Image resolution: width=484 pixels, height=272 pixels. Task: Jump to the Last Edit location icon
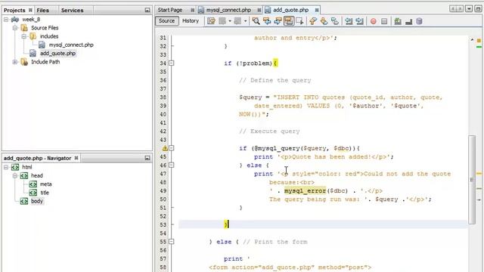(x=212, y=21)
